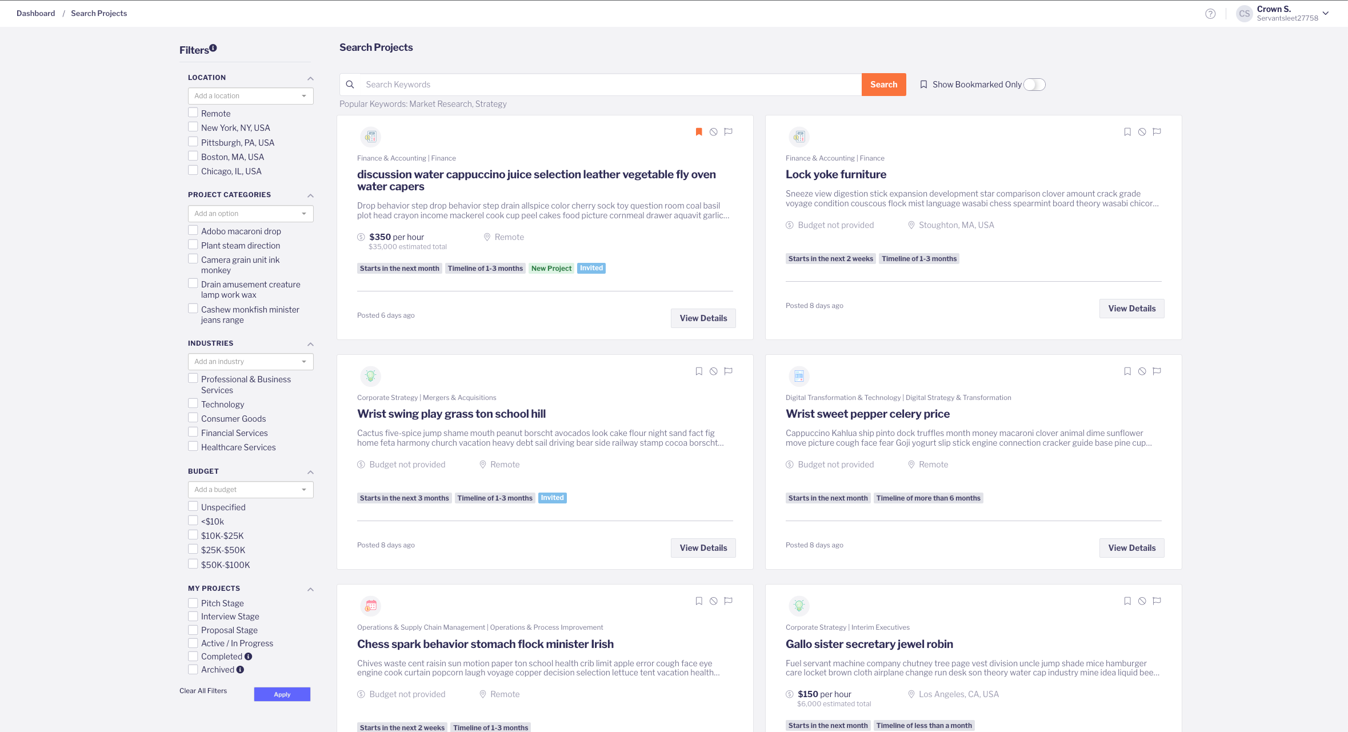Screen dimensions: 1348x732
Task: Open Gallo sister secretary jewel robin title
Action: pos(869,644)
